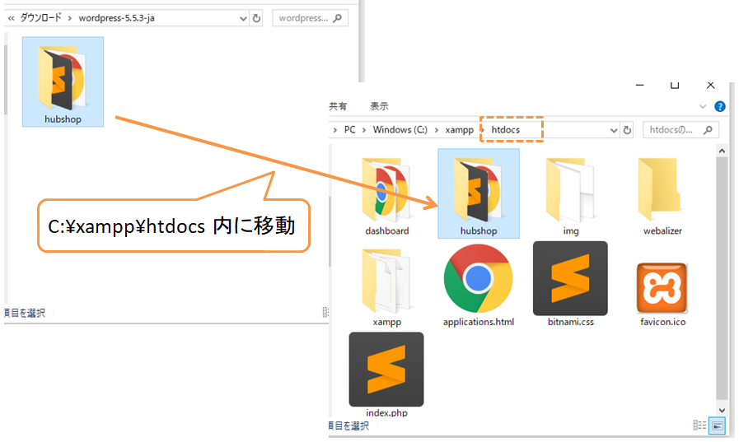Select the img folder
This screenshot has height=442, width=739.
[570, 196]
